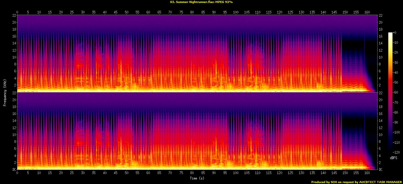Click the "120" tick on the bottom time axis
The width and height of the screenshot is (403, 184).
pyautogui.click(x=279, y=173)
